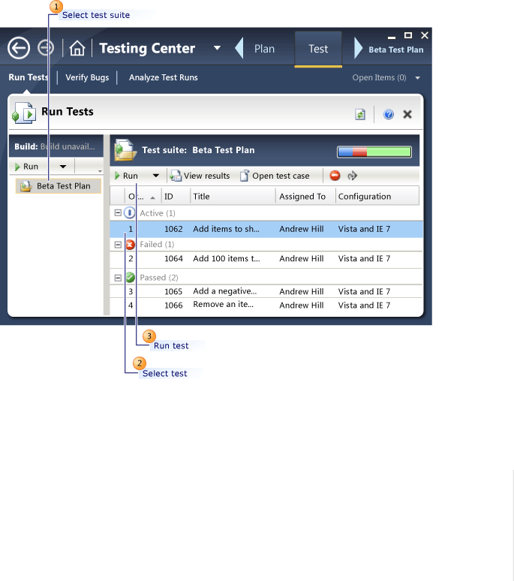This screenshot has height=581, width=514.
Task: Open the Beta Test Plan header link
Action: click(396, 50)
